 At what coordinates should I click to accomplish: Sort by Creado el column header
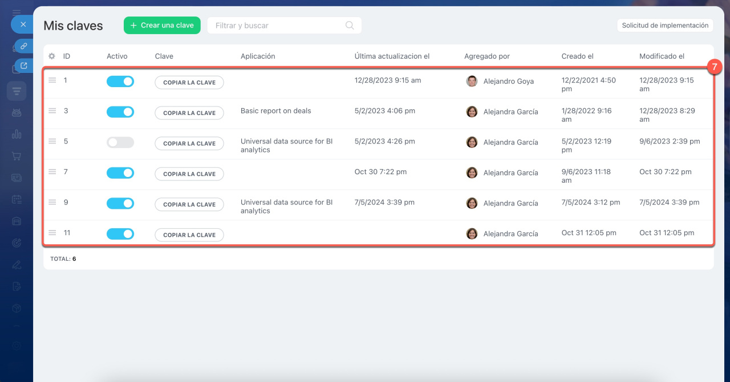click(x=577, y=56)
